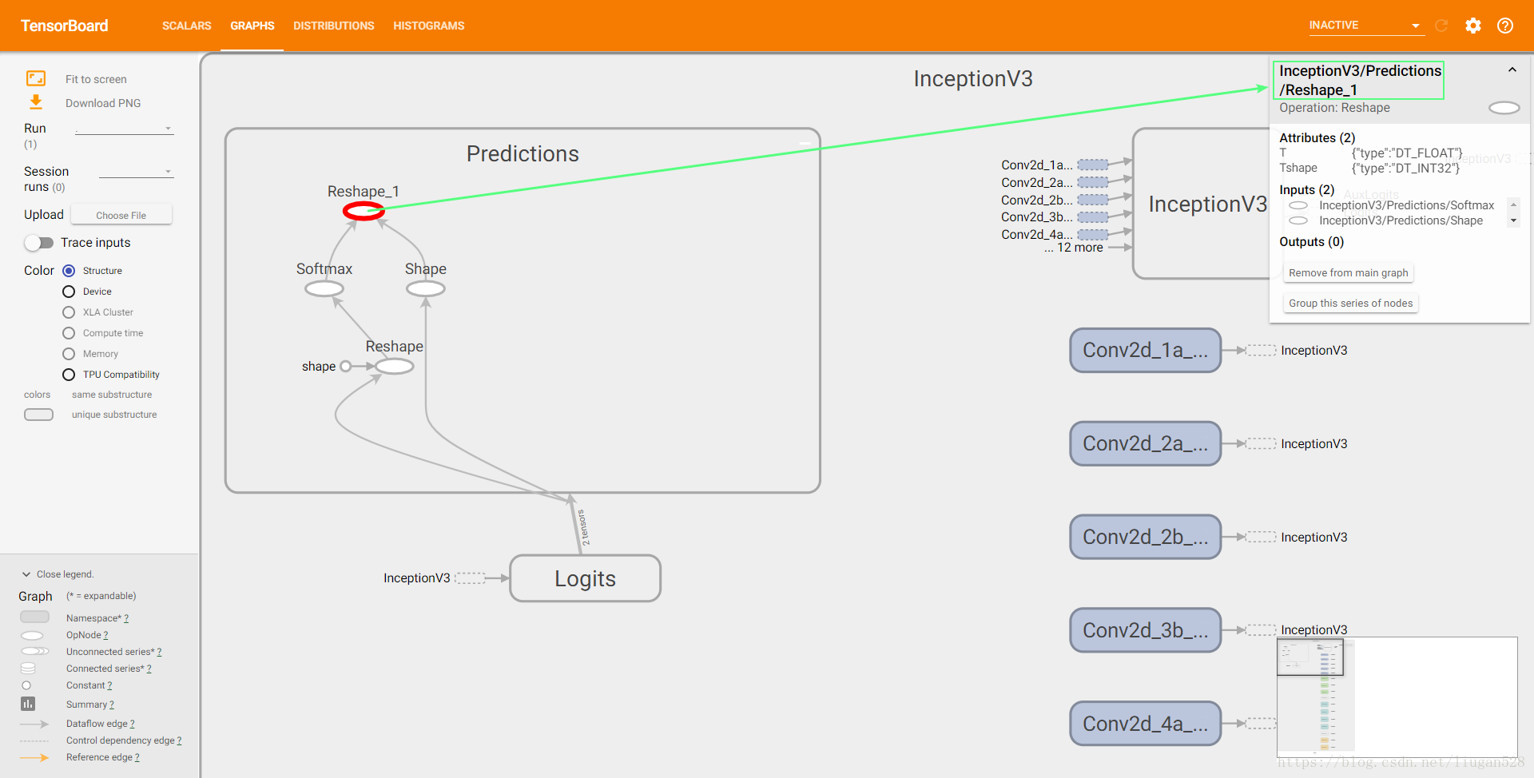This screenshot has width=1534, height=778.
Task: Switch to the SCALARS tab
Action: click(187, 26)
